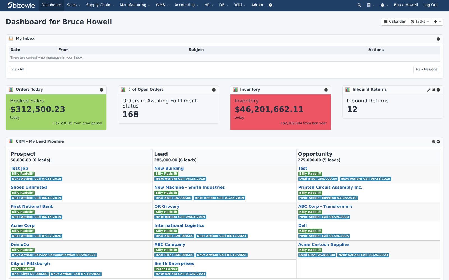Edit the Inbound Returns widget with pencil icon
449x280 pixels.
tap(429, 90)
